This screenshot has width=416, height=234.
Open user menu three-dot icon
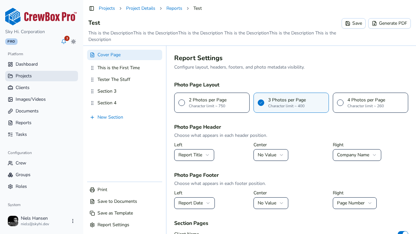[73, 221]
